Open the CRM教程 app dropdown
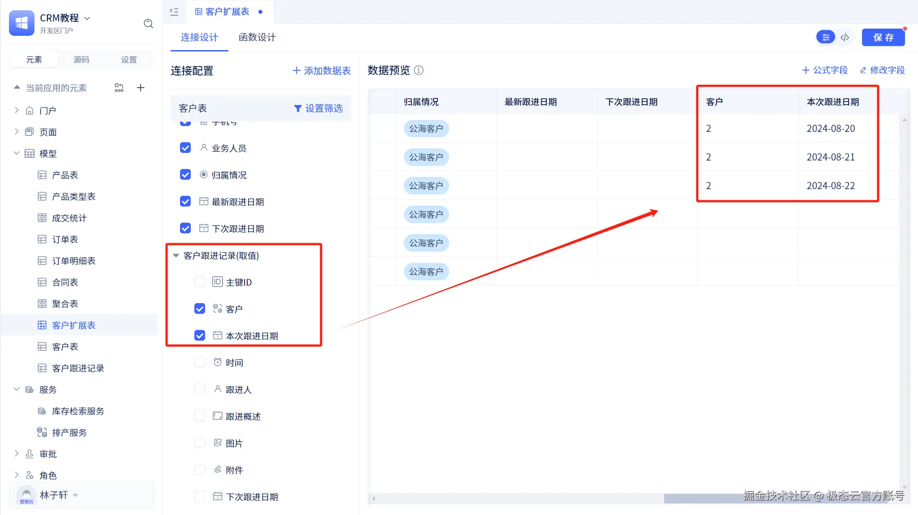 click(x=87, y=18)
